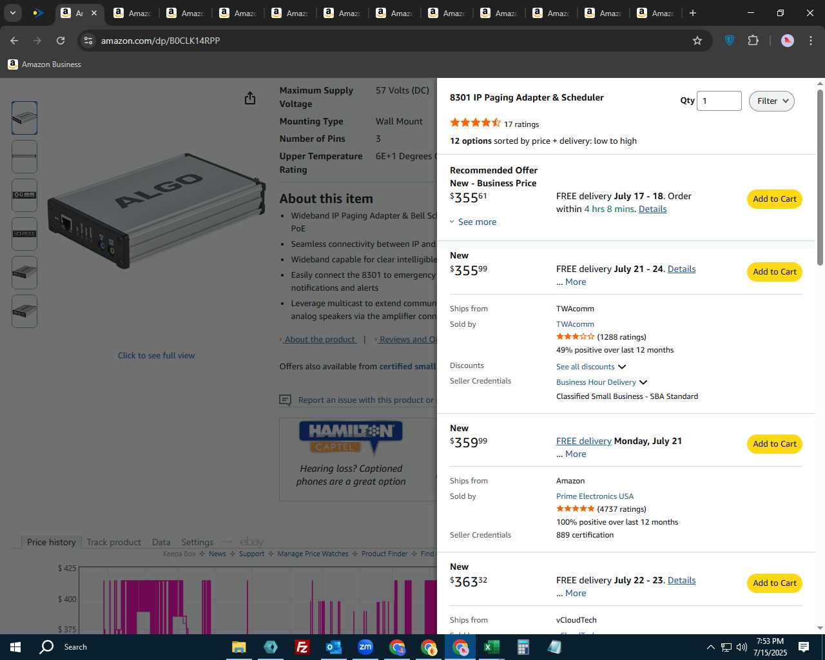Open a new tab with the plus icon
825x660 pixels.
click(x=692, y=13)
